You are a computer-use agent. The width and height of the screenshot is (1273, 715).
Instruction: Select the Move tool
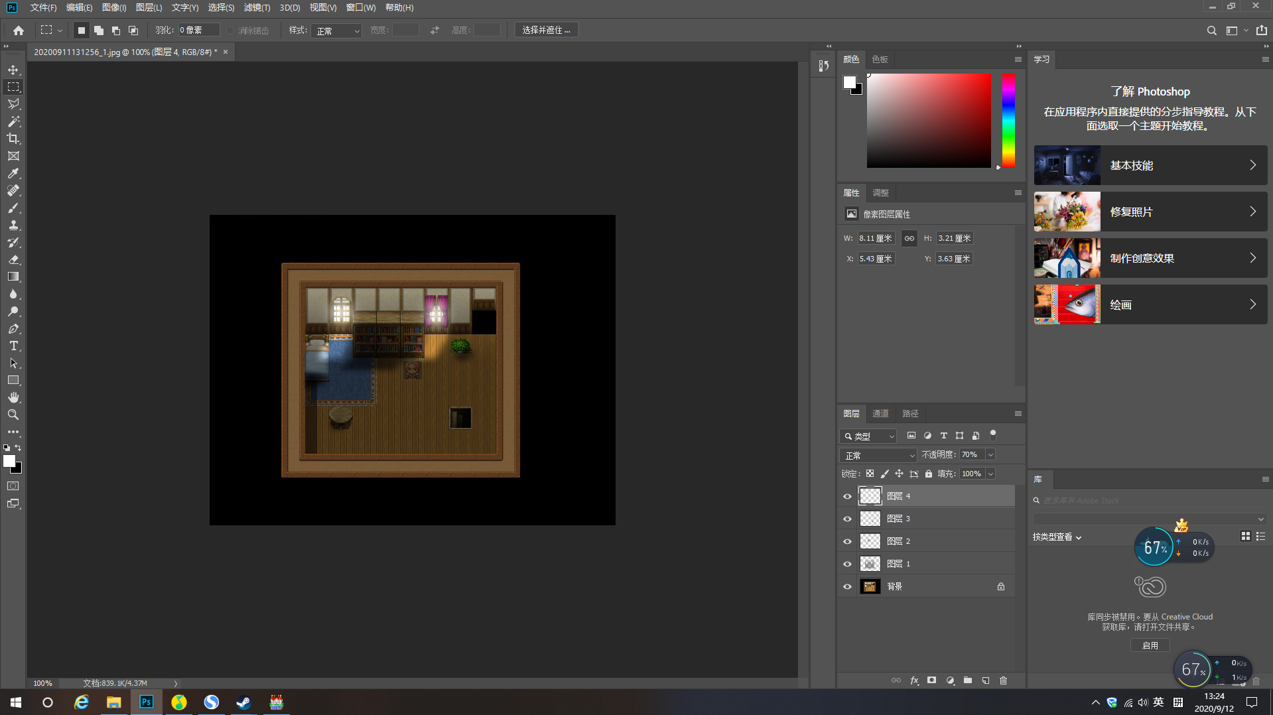click(x=13, y=70)
